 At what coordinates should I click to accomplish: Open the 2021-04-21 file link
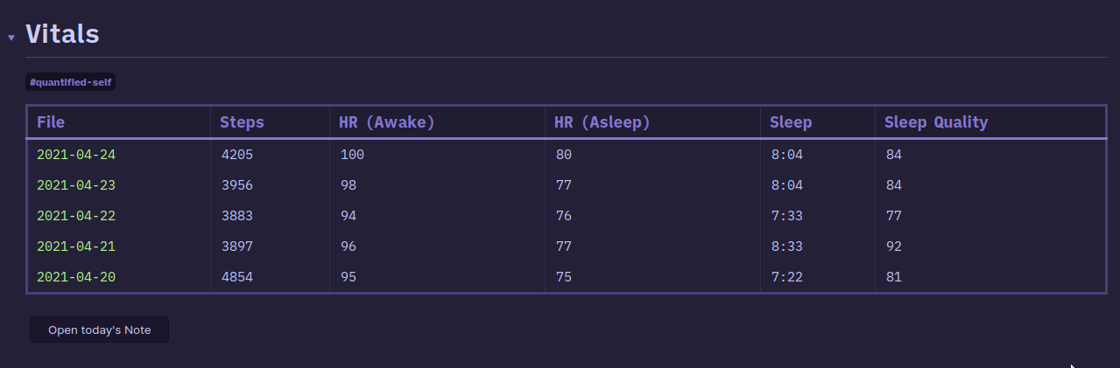point(76,246)
